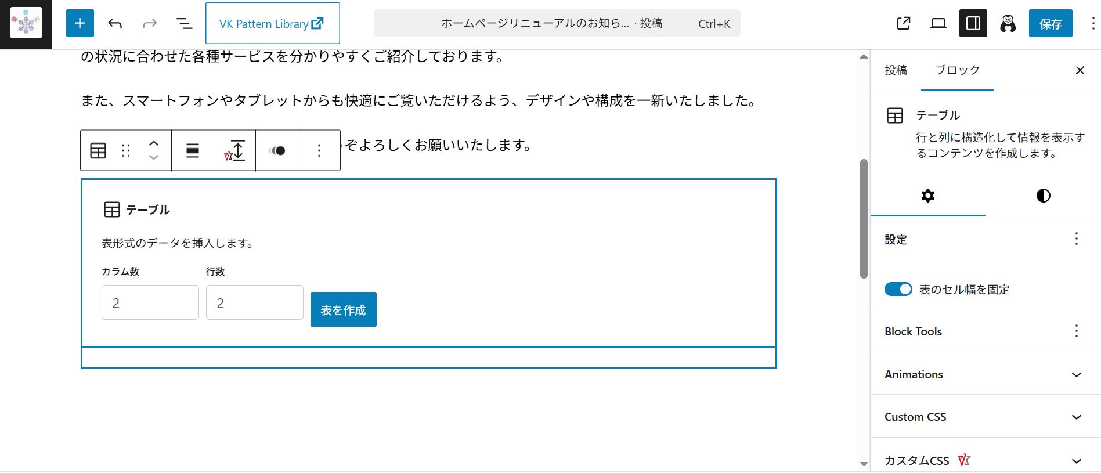Click the toolbar toggle dot icon
Viewport: 1101px width, 473px height.
277,151
